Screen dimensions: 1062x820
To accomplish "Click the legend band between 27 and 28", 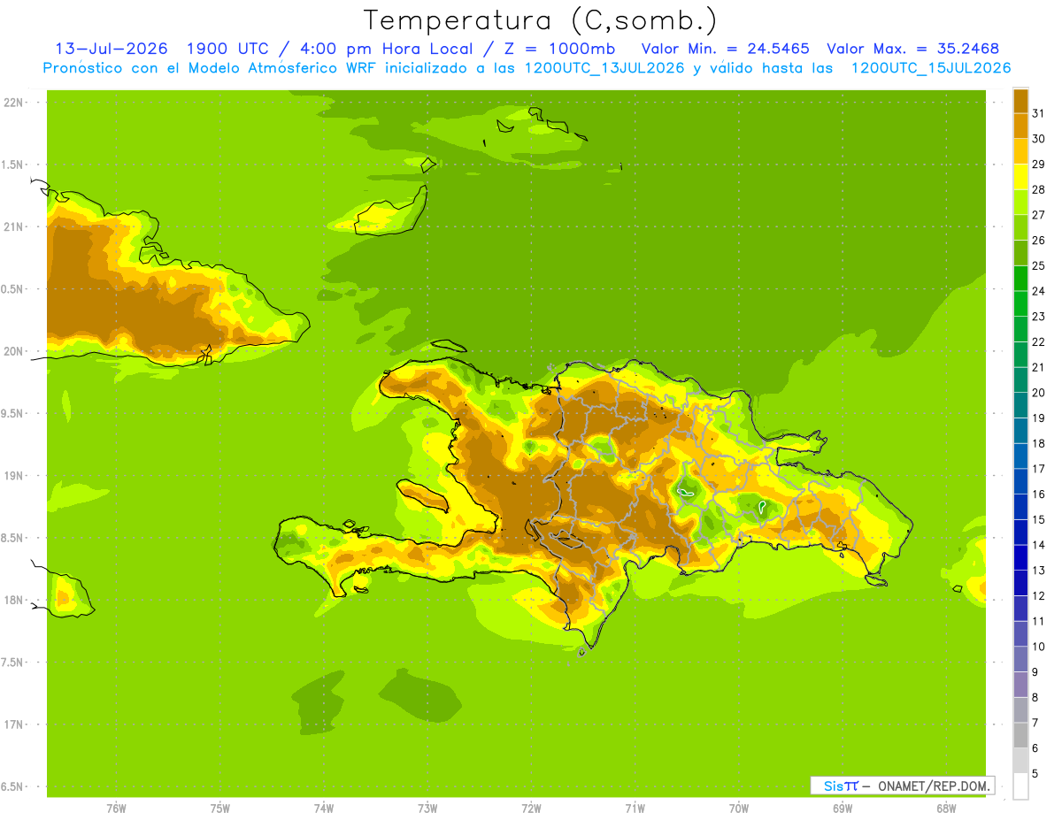I will pyautogui.click(x=1020, y=202).
